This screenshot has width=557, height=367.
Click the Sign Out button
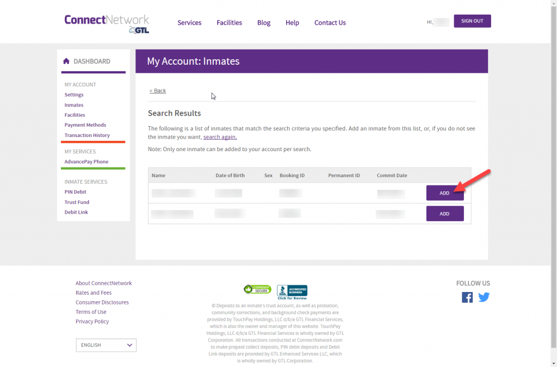click(473, 21)
